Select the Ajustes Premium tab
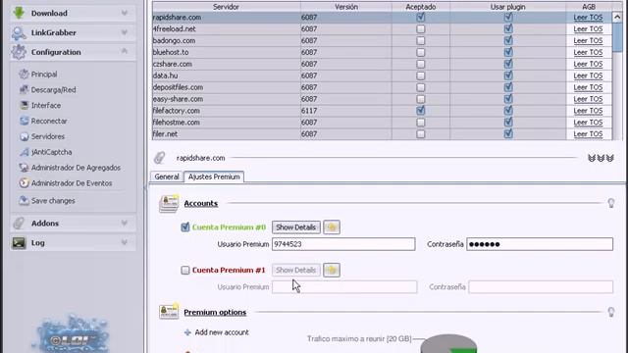Viewport: 628px width, 353px height. click(x=214, y=176)
